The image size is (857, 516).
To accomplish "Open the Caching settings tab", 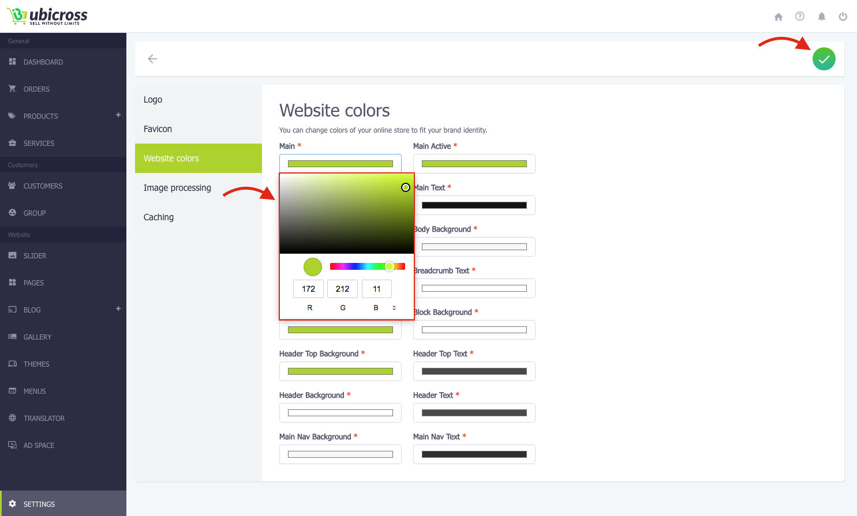I will coord(199,217).
